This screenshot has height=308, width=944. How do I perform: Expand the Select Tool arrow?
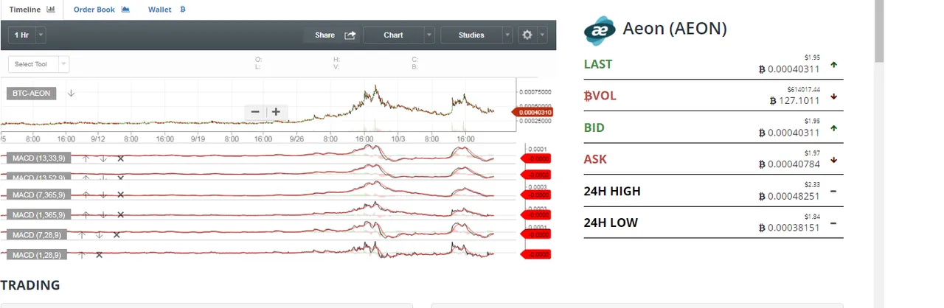(63, 64)
